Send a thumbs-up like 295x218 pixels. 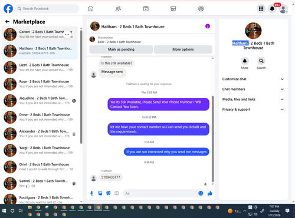click(210, 193)
